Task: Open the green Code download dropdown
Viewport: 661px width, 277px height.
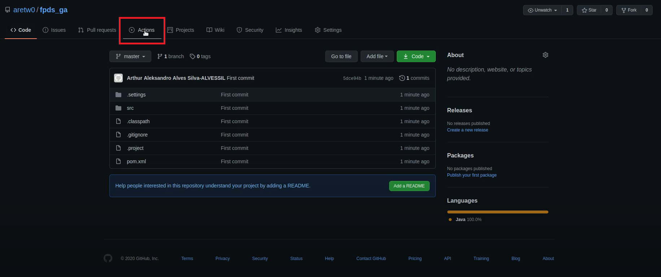Action: coord(416,56)
